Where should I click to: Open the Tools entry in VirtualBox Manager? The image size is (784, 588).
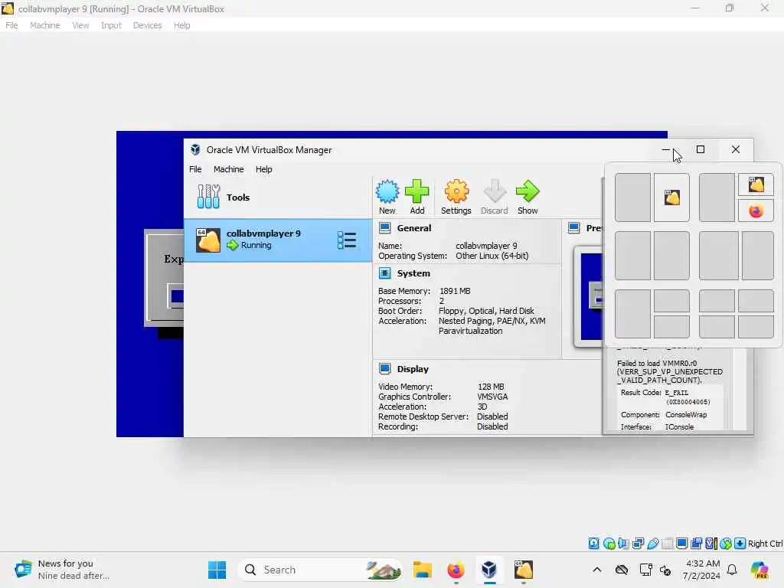point(278,197)
